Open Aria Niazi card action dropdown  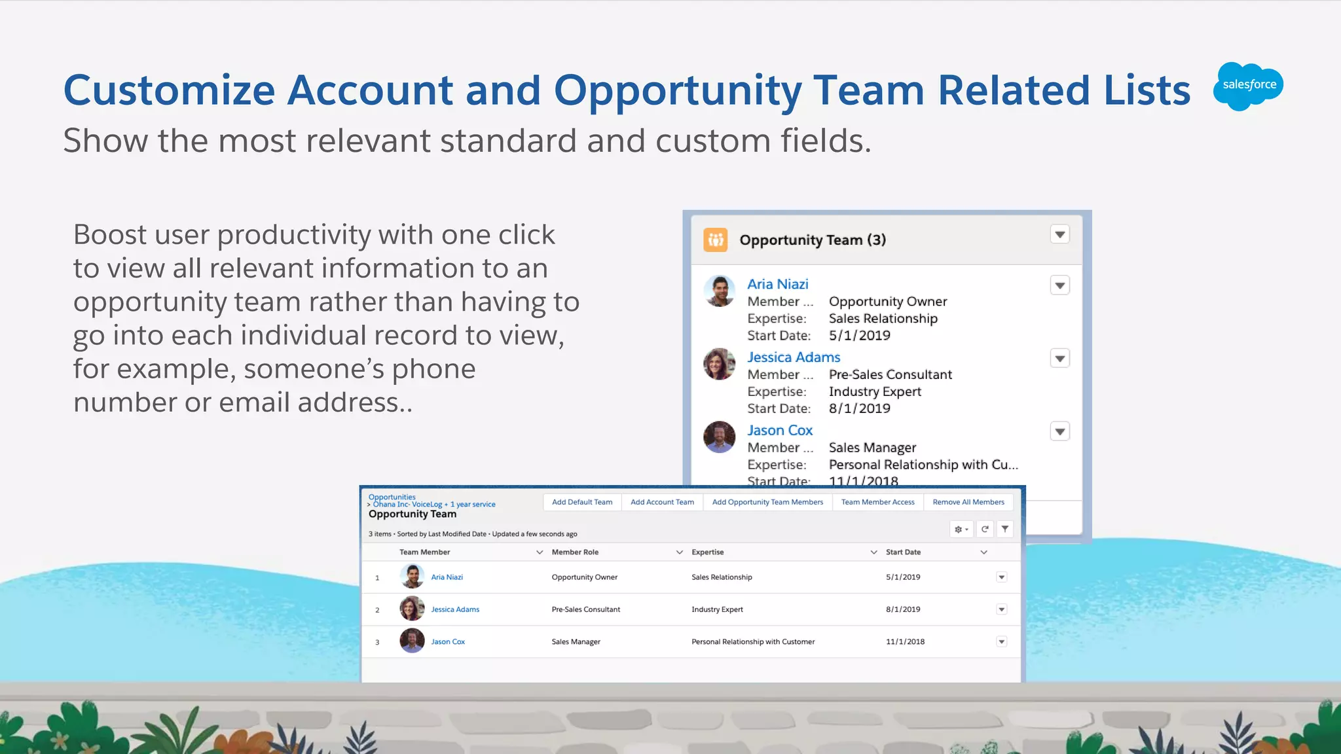[1059, 285]
